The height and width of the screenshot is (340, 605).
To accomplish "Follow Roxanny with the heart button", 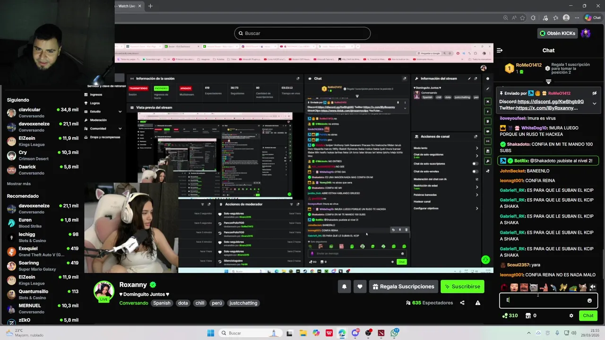I will (360, 287).
